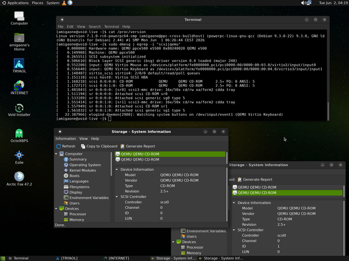Select Operating System in the sidebar
349x261 pixels.
85,165
